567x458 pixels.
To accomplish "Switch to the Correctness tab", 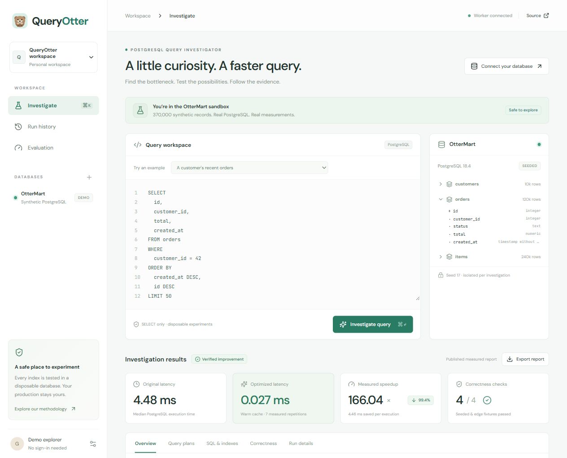I will click(263, 444).
